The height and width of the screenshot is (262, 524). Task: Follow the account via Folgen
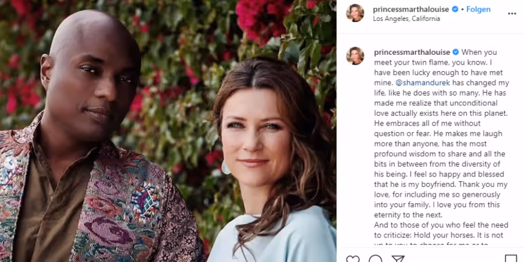[x=478, y=9]
